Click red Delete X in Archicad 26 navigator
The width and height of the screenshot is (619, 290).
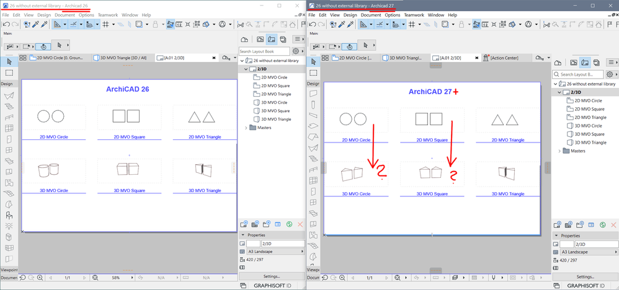[300, 224]
